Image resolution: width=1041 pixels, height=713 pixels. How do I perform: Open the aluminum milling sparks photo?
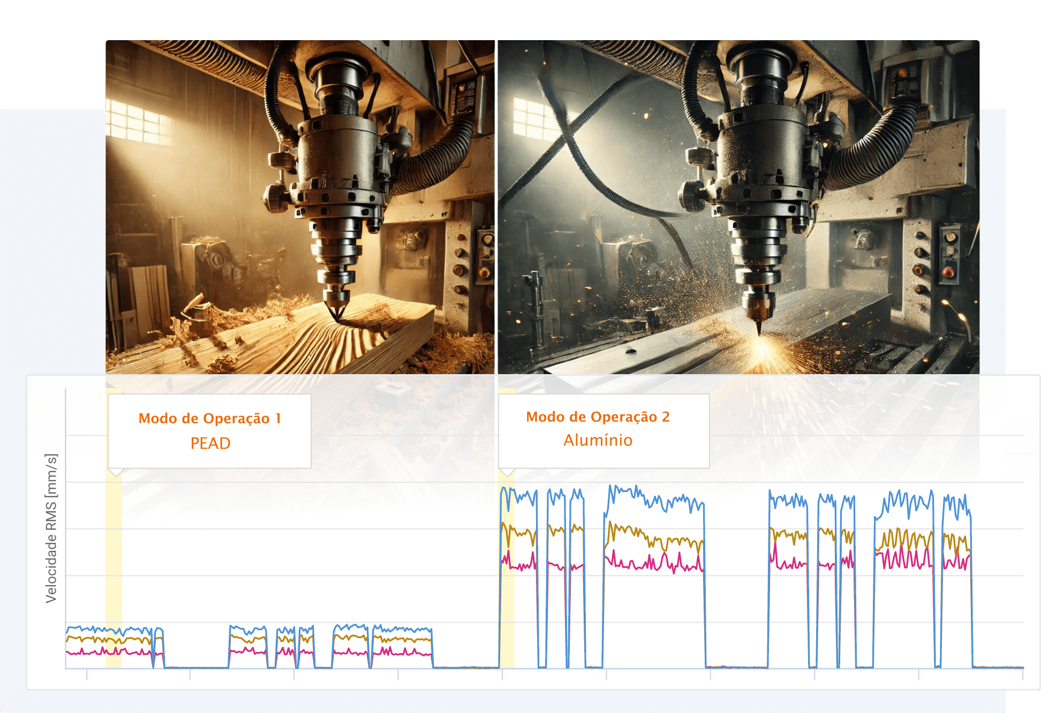[738, 207]
